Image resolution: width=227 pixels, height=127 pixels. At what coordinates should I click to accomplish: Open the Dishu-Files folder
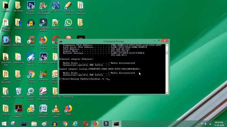pyautogui.click(x=56, y=93)
